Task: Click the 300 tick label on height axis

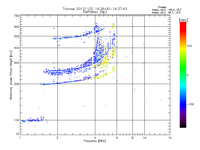Action: click(16, 63)
